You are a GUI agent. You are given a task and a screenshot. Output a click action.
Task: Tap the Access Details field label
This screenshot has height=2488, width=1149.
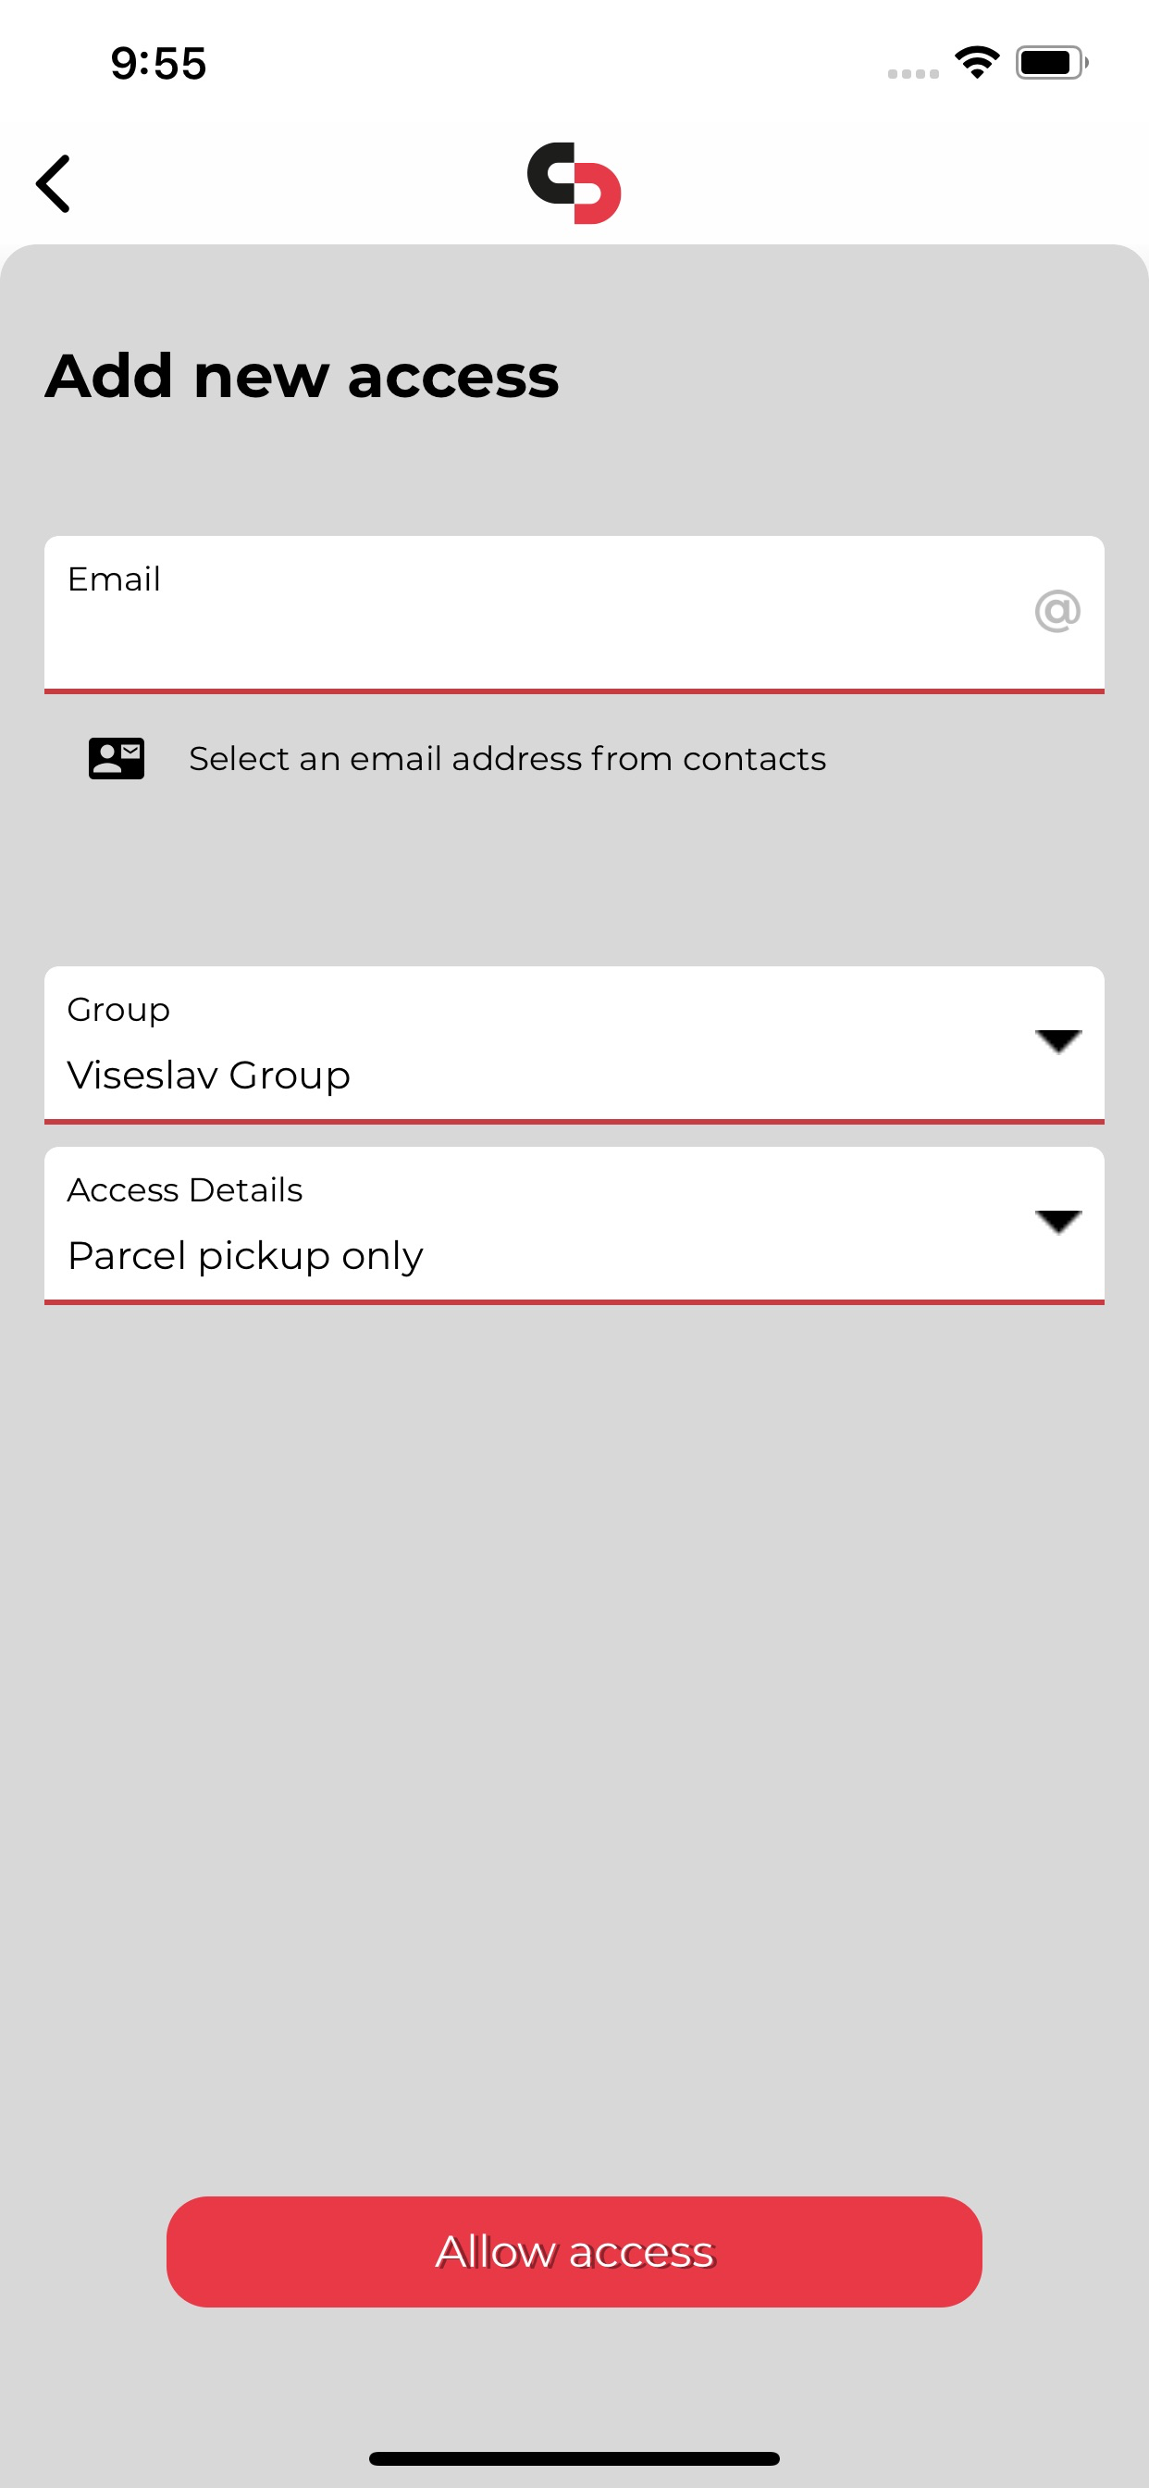pos(184,1190)
